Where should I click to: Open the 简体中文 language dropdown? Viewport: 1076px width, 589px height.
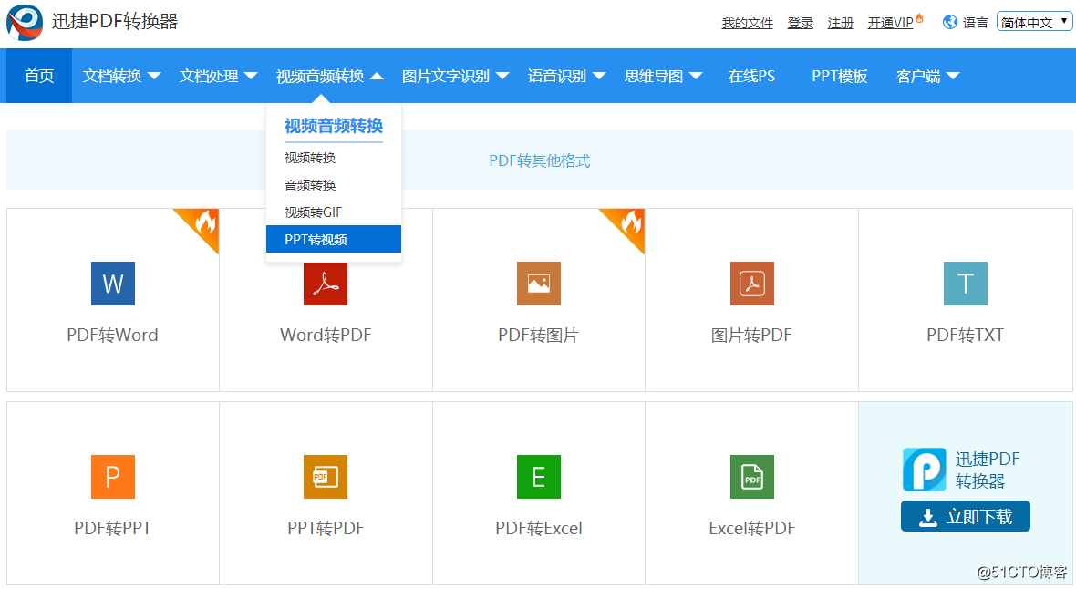click(x=1034, y=22)
